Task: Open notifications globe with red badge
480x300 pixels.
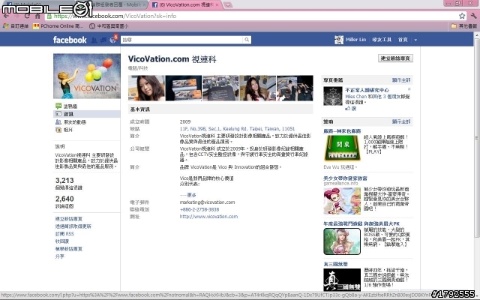Action: (x=113, y=40)
